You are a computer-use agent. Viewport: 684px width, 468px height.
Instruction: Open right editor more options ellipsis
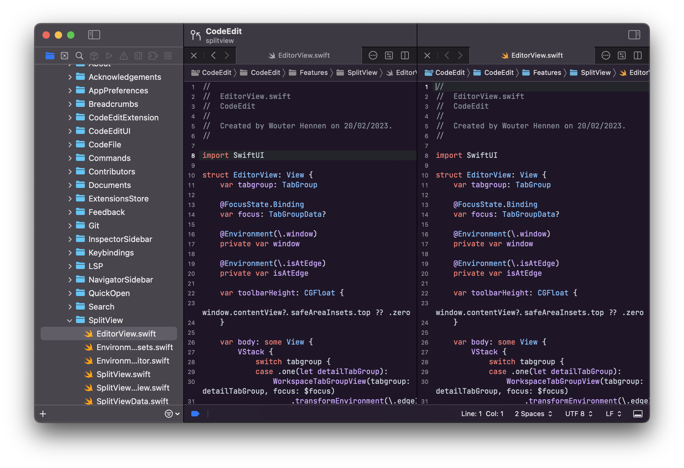606,55
